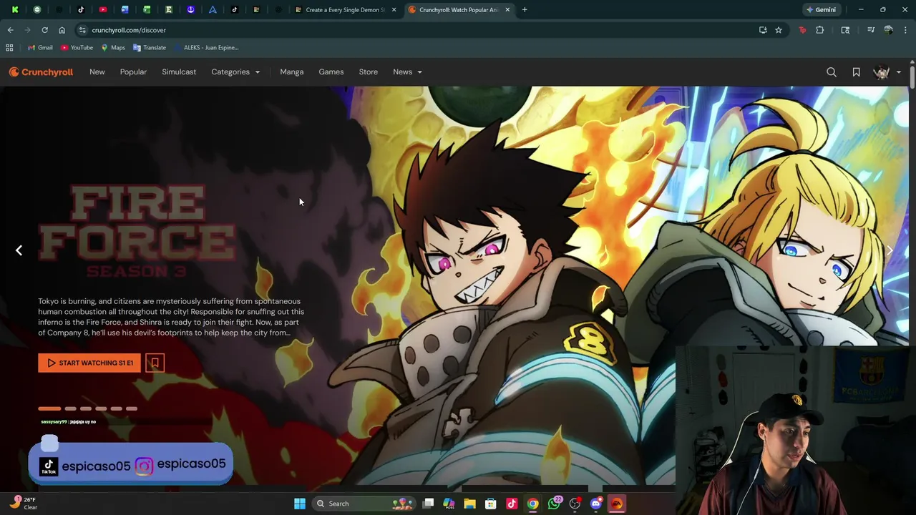Open TikTok app from taskbar
This screenshot has width=916, height=515.
[x=512, y=504]
